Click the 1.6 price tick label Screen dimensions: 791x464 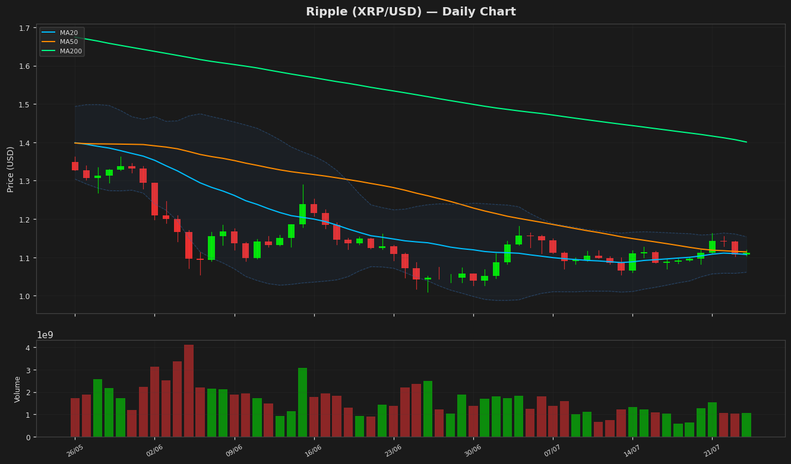[x=24, y=66]
